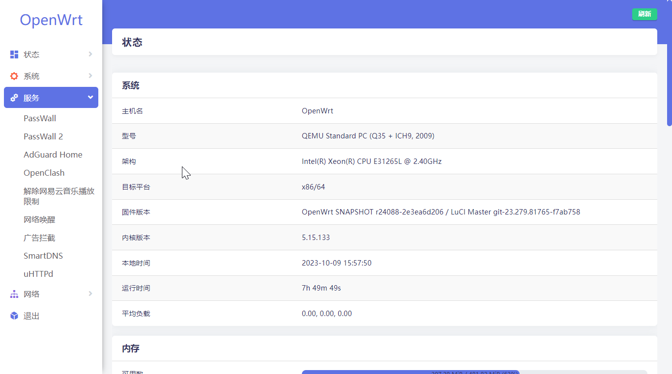Click the 内存 section heading
This screenshot has height=374, width=672.
131,348
